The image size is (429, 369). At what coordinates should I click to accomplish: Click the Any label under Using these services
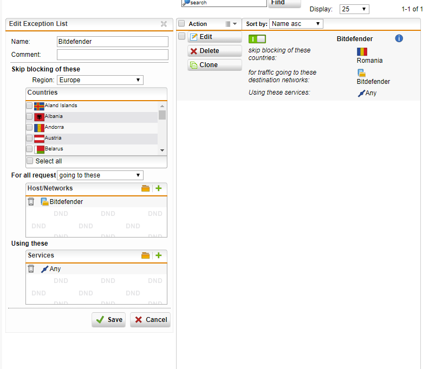[371, 93]
